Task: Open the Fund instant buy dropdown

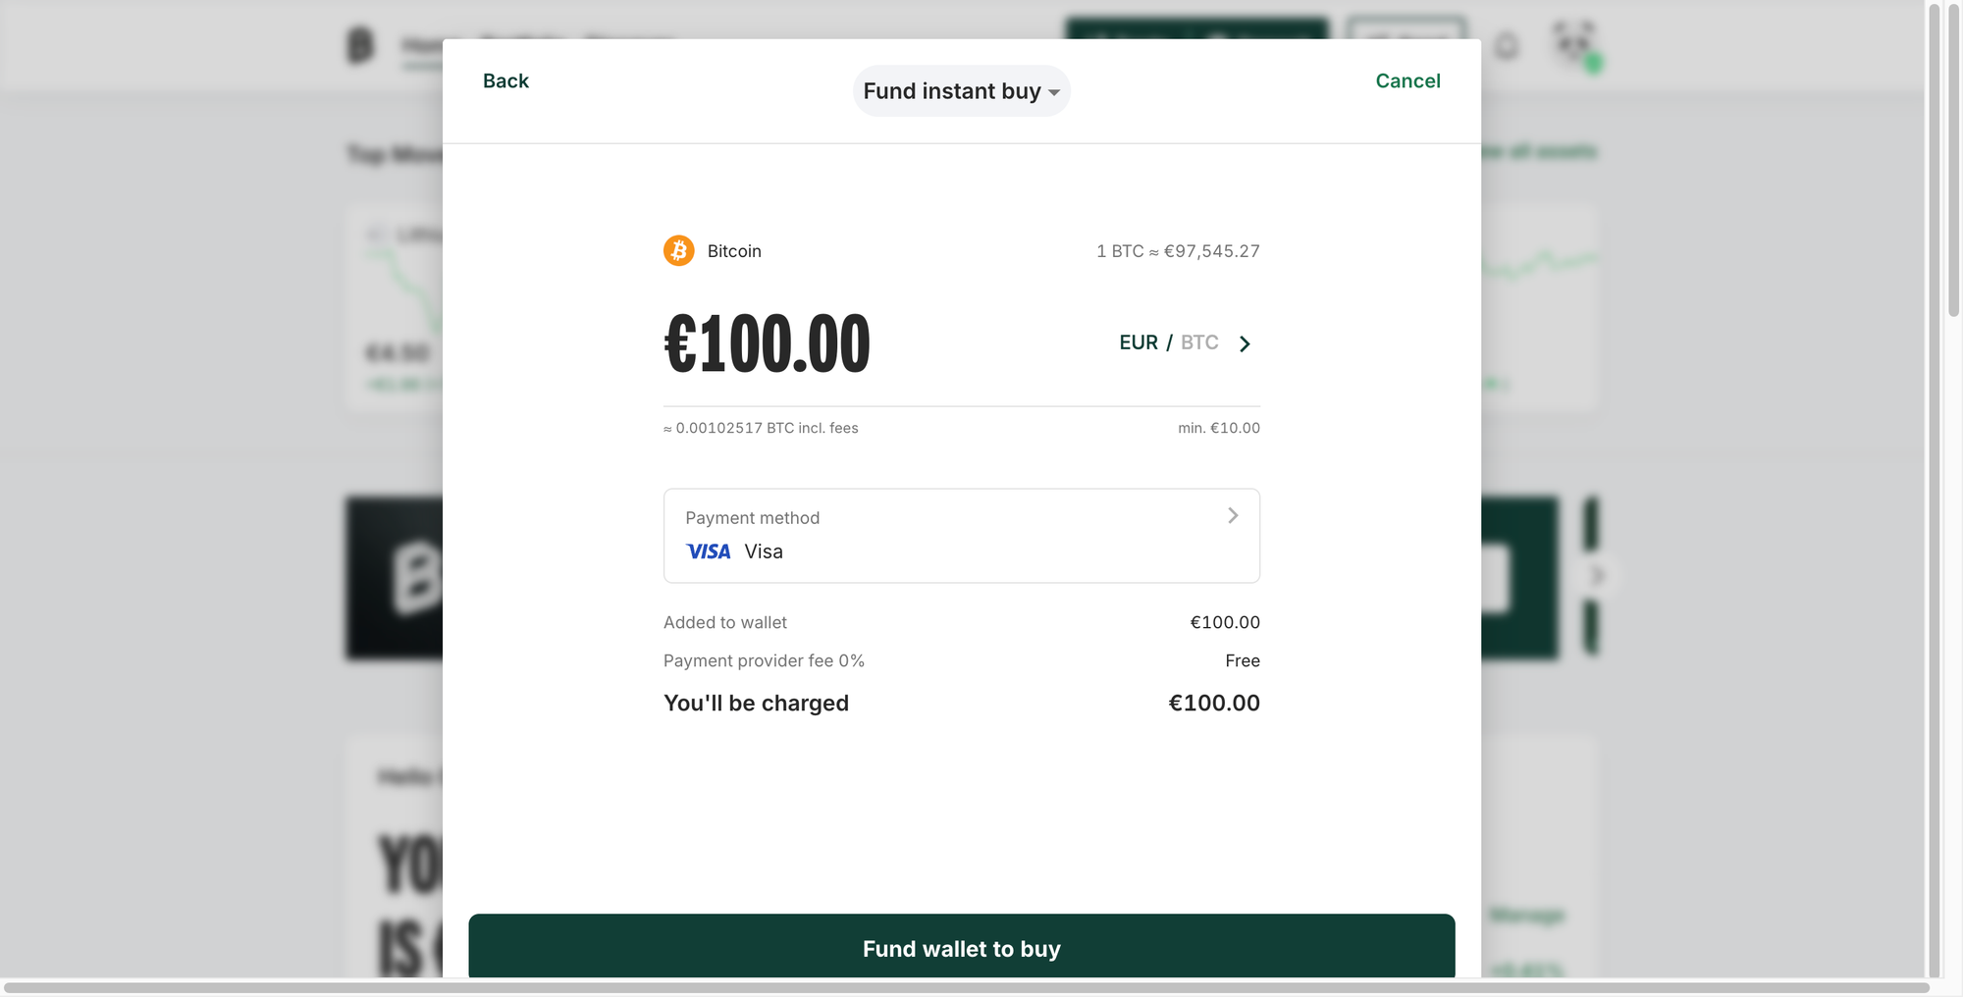Action: point(961,91)
